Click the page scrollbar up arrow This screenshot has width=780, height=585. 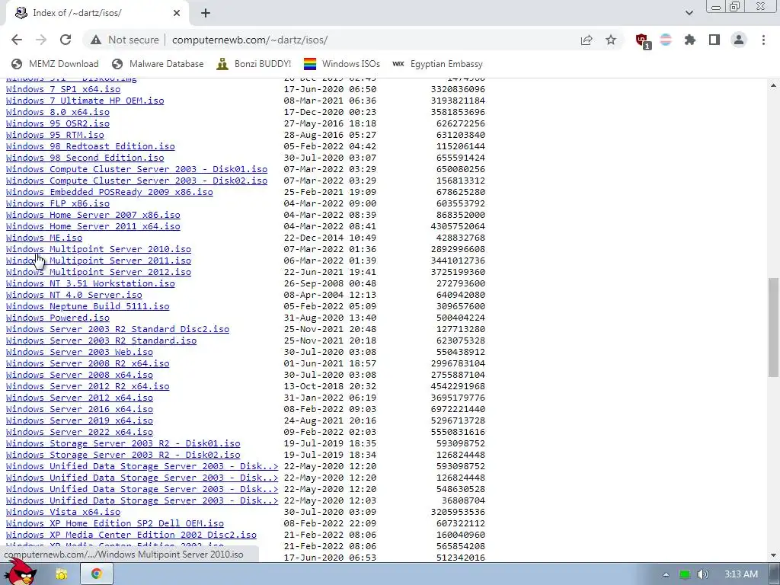point(774,85)
